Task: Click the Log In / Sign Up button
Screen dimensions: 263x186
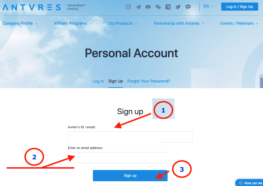Action: pos(239,7)
